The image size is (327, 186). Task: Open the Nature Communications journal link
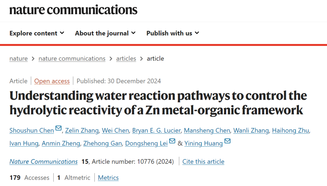tap(44, 161)
